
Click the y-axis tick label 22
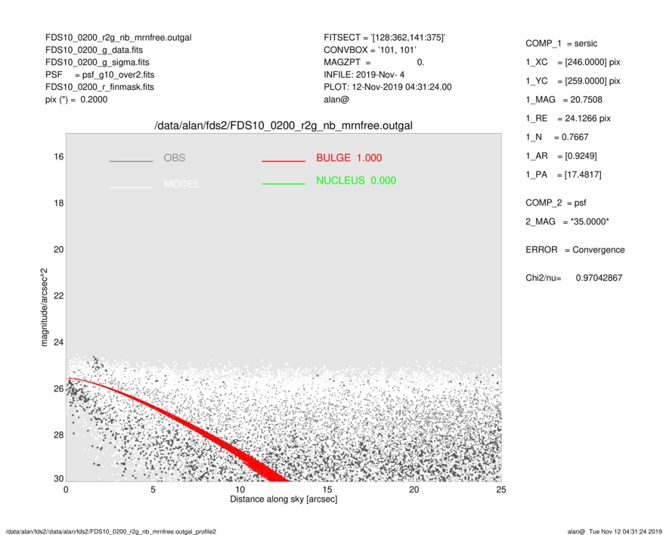click(x=58, y=295)
